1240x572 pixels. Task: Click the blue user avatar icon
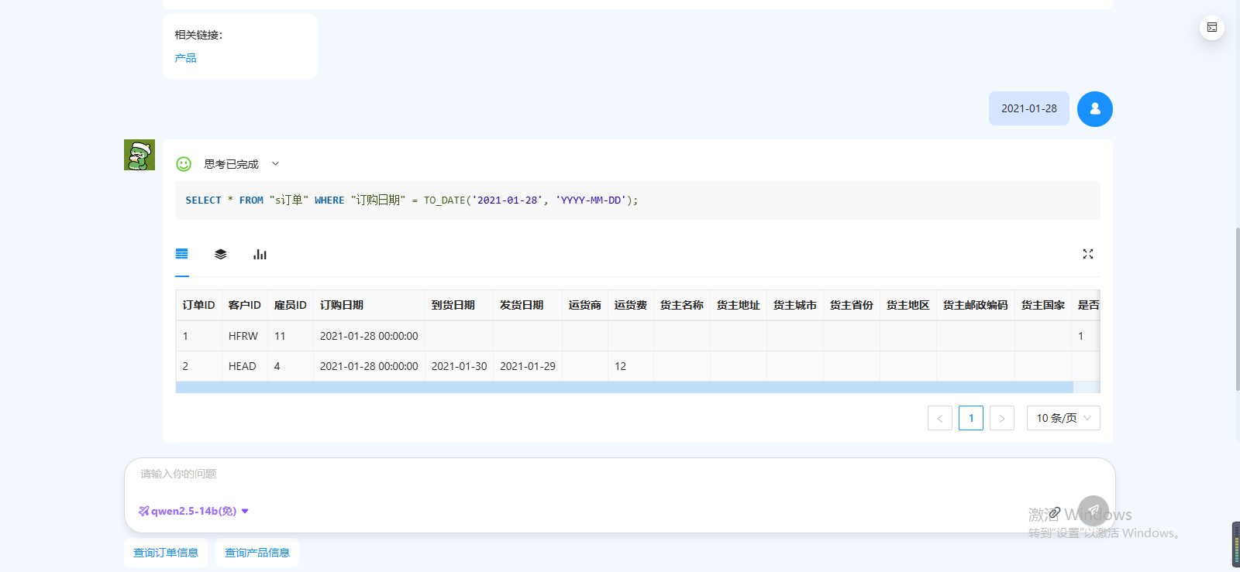pyautogui.click(x=1094, y=109)
